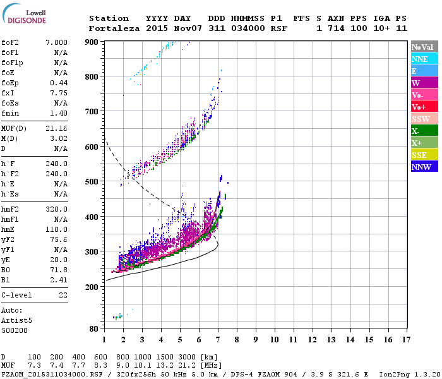
Task: Choose the SSW salmon legend swatch
Action: pyautogui.click(x=424, y=119)
